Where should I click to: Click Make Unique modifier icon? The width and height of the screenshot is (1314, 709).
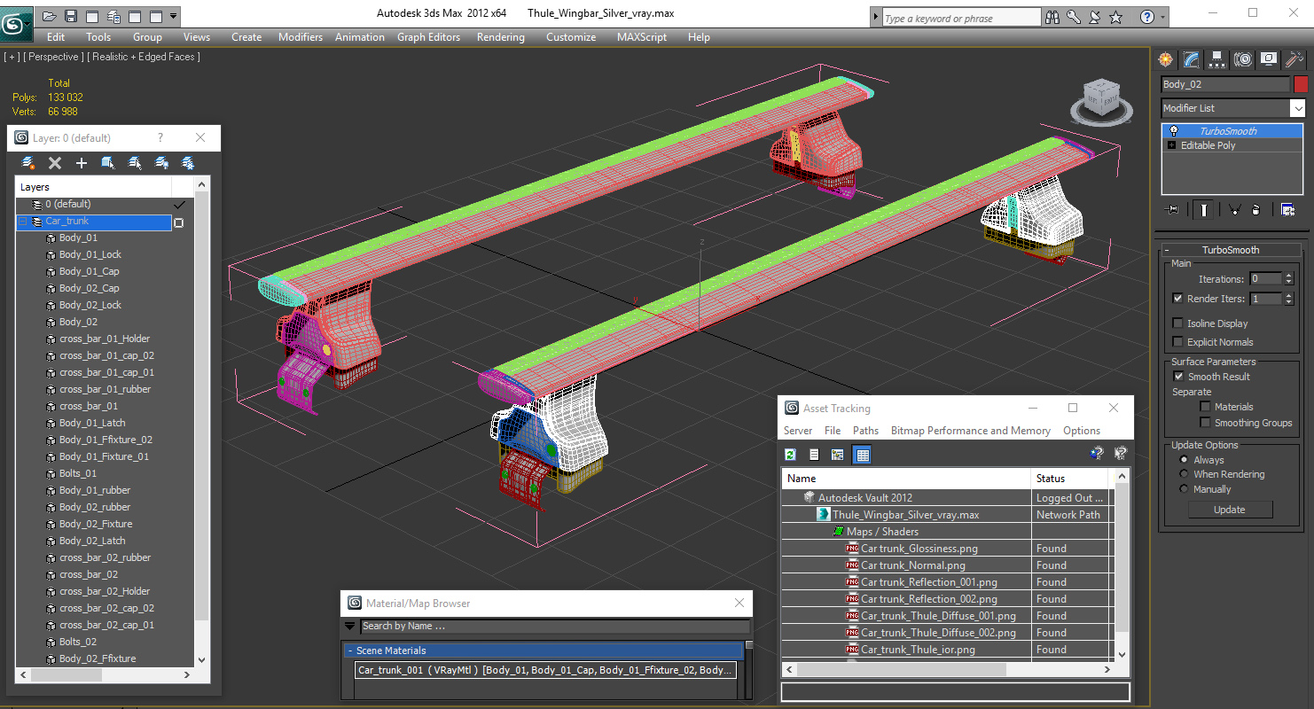click(x=1233, y=210)
